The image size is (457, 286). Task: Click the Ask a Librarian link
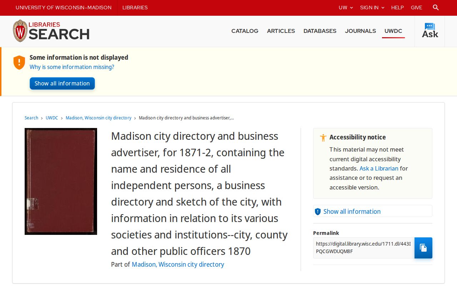click(379, 168)
